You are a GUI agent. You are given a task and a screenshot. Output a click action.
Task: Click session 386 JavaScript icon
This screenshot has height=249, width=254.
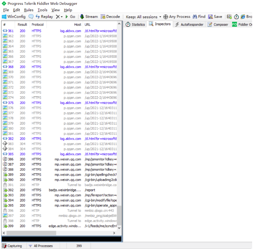pos(5,159)
